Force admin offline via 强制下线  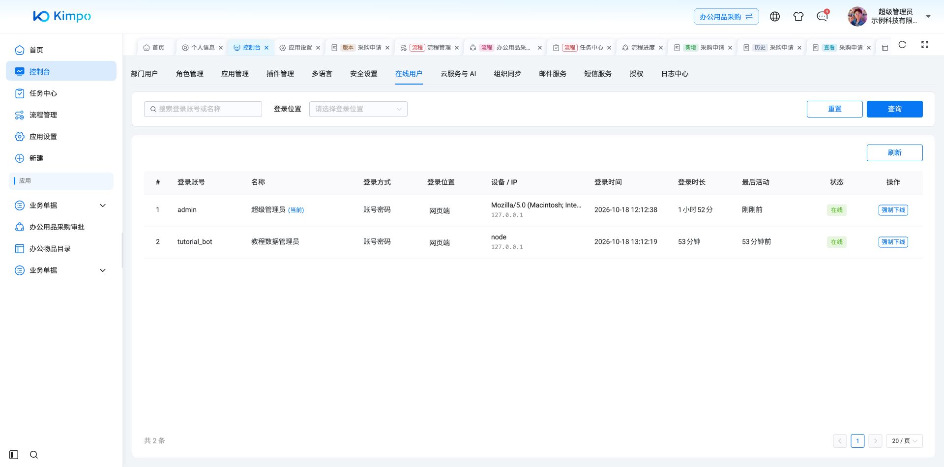tap(893, 210)
